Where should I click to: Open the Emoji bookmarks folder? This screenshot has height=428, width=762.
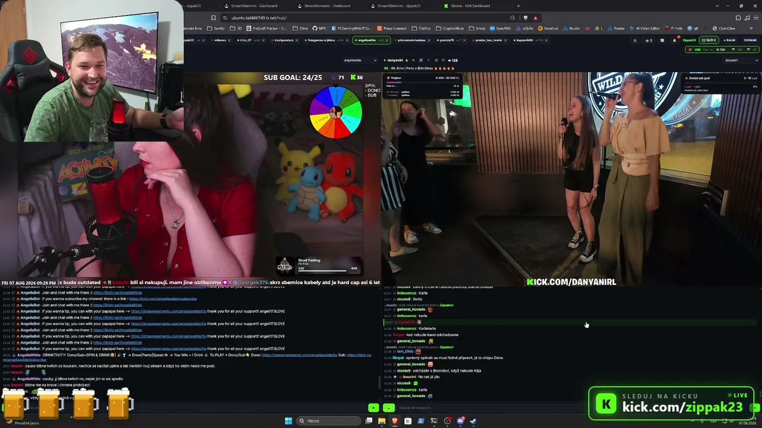point(477,29)
